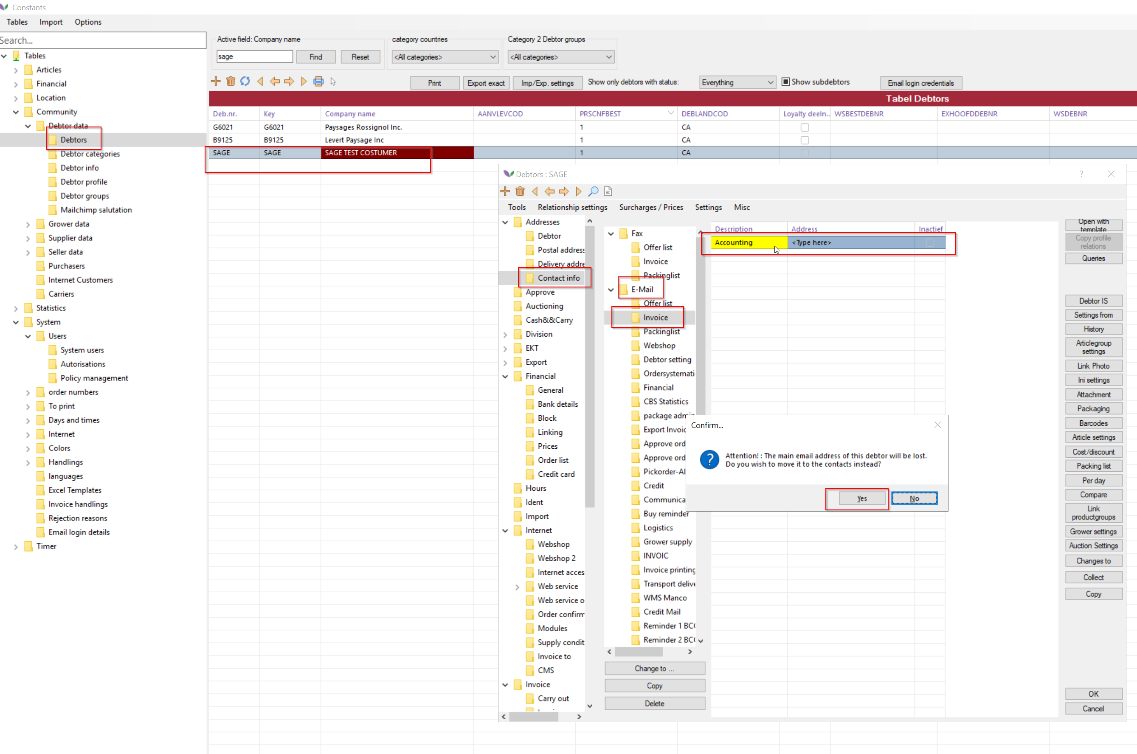
Task: Click document icon in Debtors dialog toolbar
Action: (608, 191)
